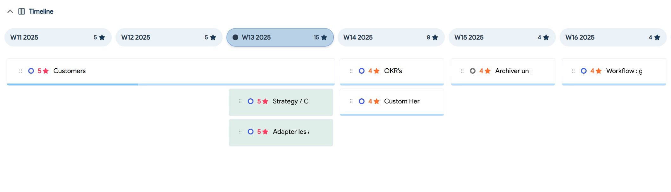Select the W12 2025 week pill
Viewport: 671px width, 192px height.
(x=169, y=37)
